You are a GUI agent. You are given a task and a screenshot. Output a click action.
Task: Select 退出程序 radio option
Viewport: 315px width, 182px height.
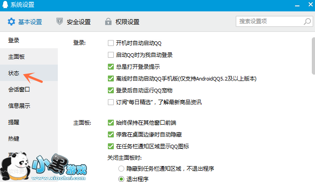click(x=121, y=179)
